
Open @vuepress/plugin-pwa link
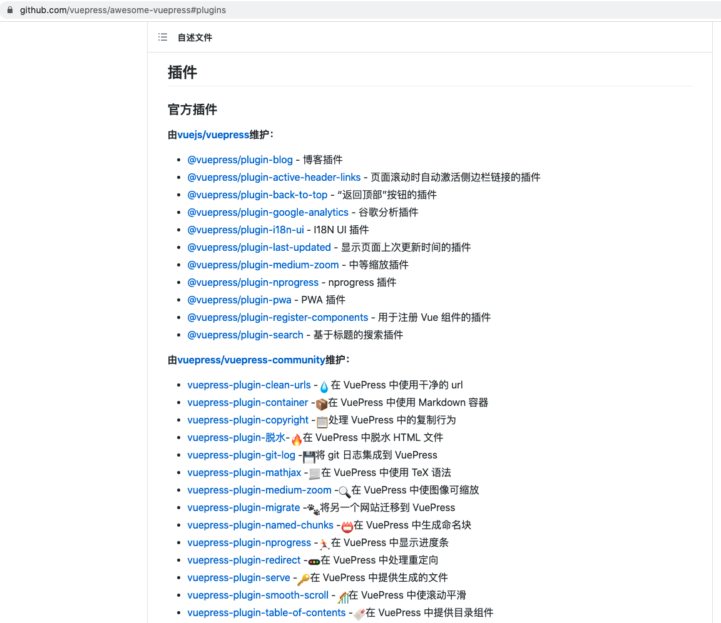(239, 300)
